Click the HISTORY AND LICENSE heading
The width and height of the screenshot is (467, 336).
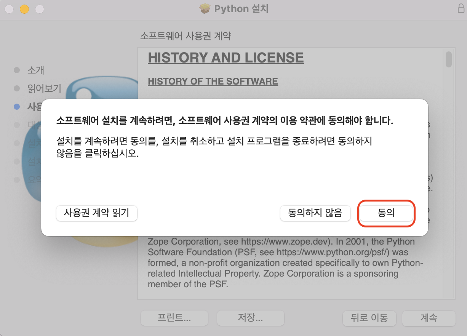226,58
